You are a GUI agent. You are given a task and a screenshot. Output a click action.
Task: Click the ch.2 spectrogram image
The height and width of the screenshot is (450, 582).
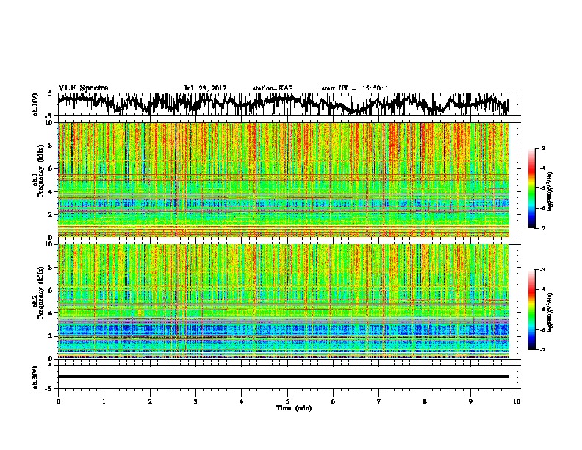[x=283, y=301]
